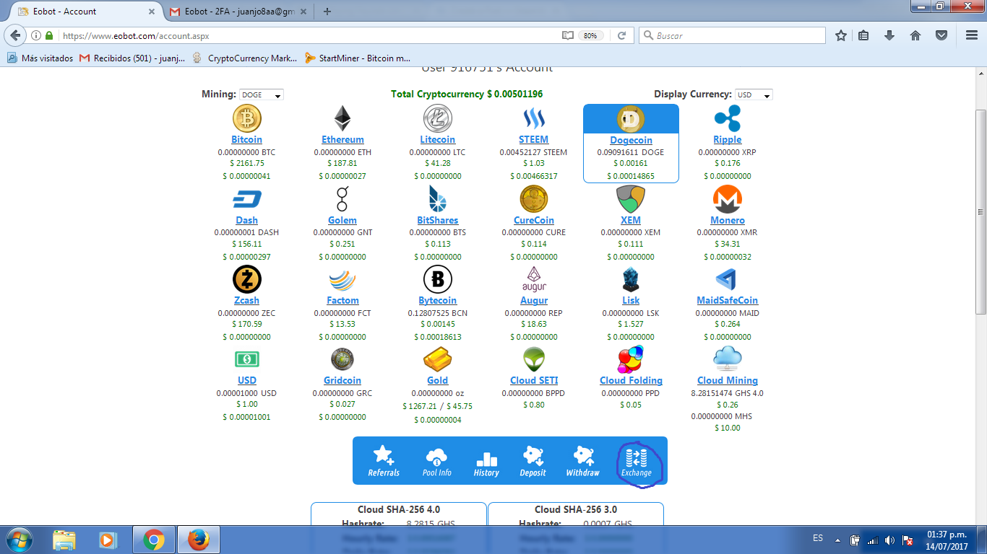987x554 pixels.
Task: Bookmark this page with star icon
Action: [x=841, y=35]
